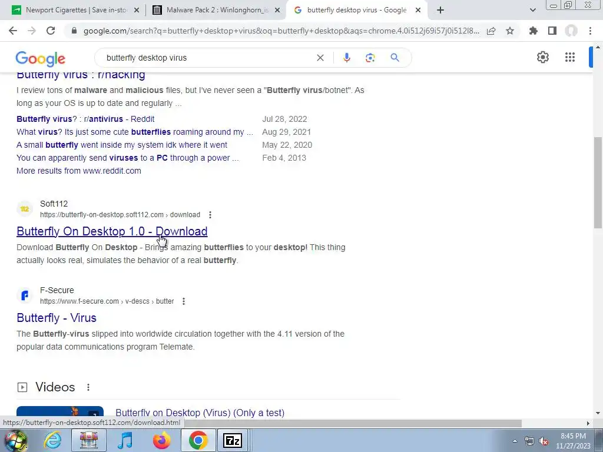Share this page icon in address bar

[491, 31]
